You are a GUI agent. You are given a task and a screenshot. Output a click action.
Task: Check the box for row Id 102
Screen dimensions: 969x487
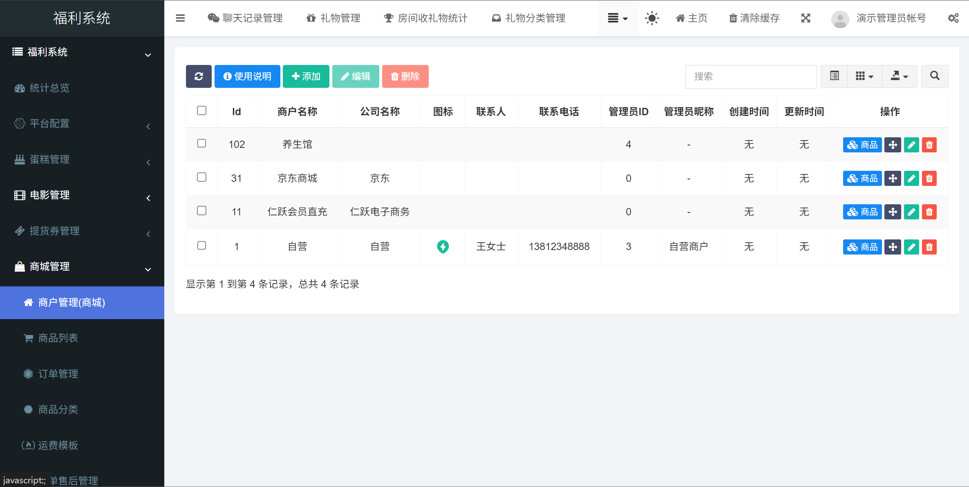click(201, 143)
